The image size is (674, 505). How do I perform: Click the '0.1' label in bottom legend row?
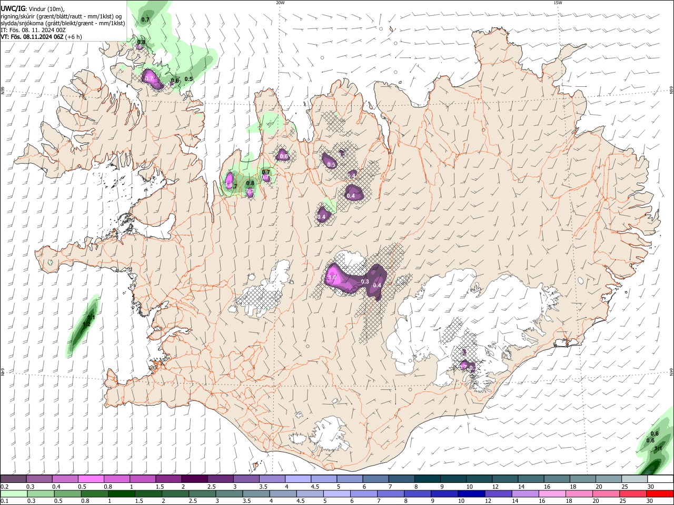[4, 501]
